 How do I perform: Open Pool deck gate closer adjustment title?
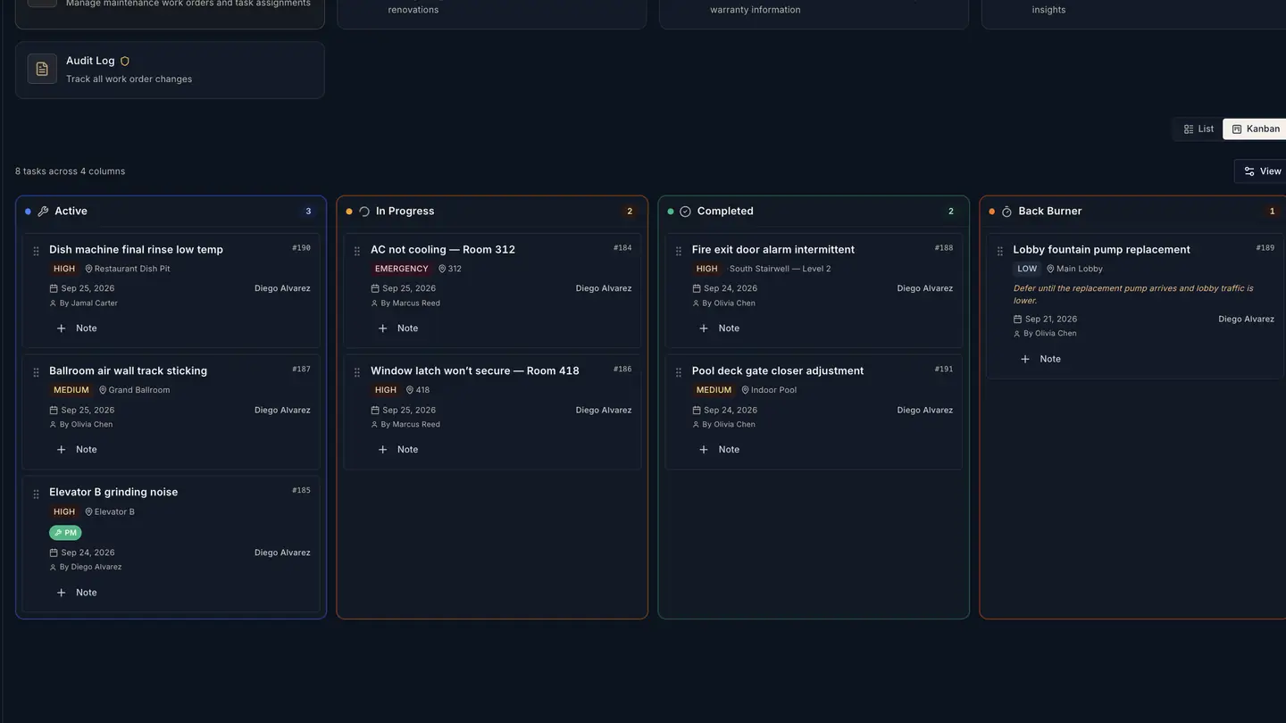(x=778, y=371)
